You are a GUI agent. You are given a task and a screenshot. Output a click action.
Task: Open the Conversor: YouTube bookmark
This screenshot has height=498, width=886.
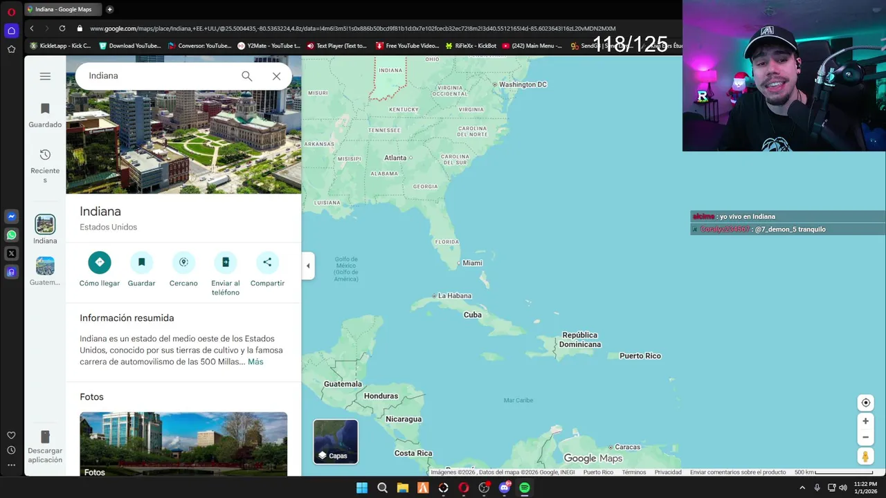199,46
